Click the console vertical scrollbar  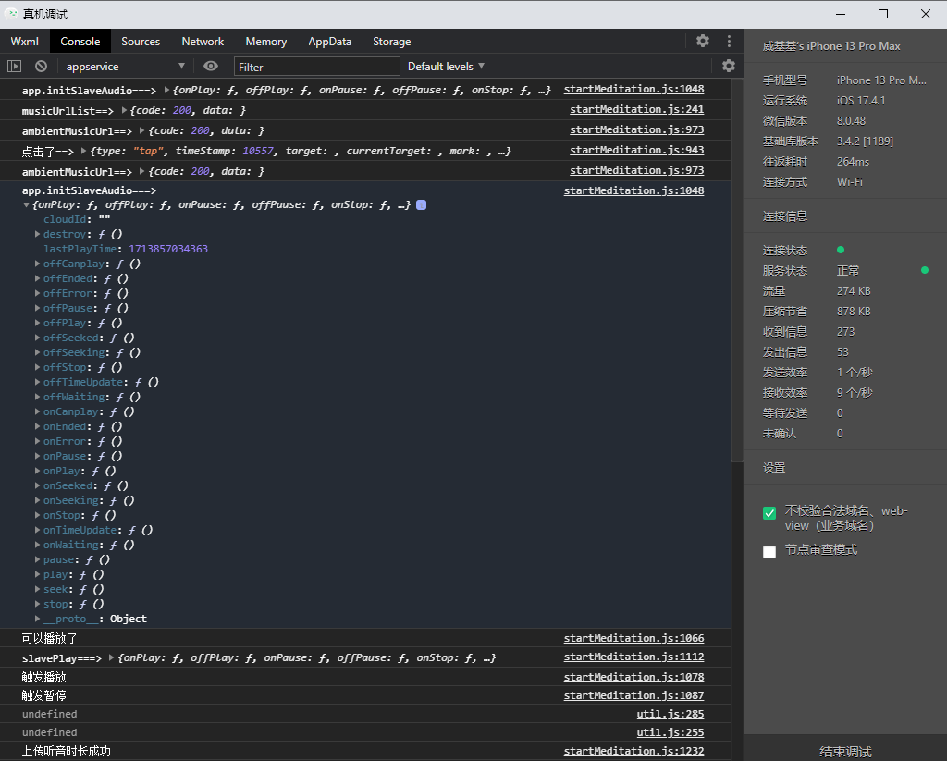(x=737, y=271)
